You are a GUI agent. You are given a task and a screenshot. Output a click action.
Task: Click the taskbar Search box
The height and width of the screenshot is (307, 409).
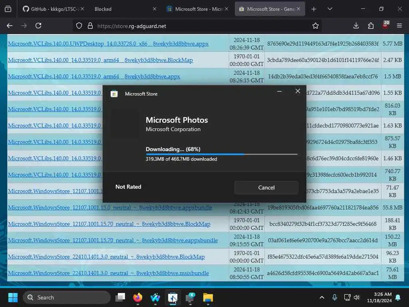tap(67, 297)
